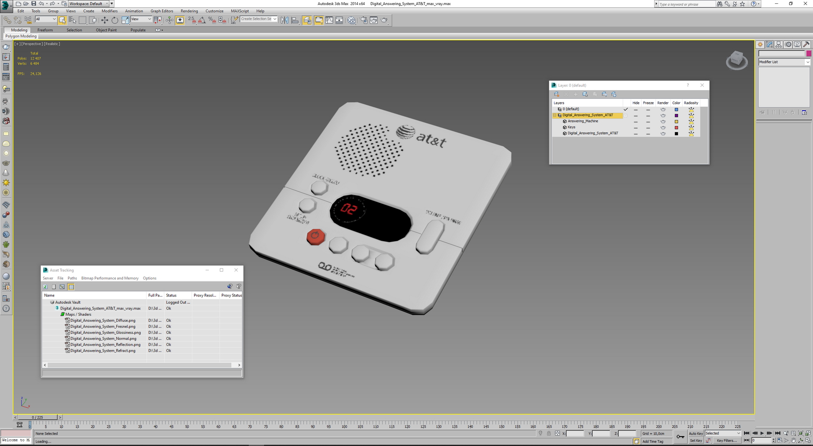Screen dimensions: 813x446
Task: Open the Create command panel tab
Action: click(x=760, y=44)
